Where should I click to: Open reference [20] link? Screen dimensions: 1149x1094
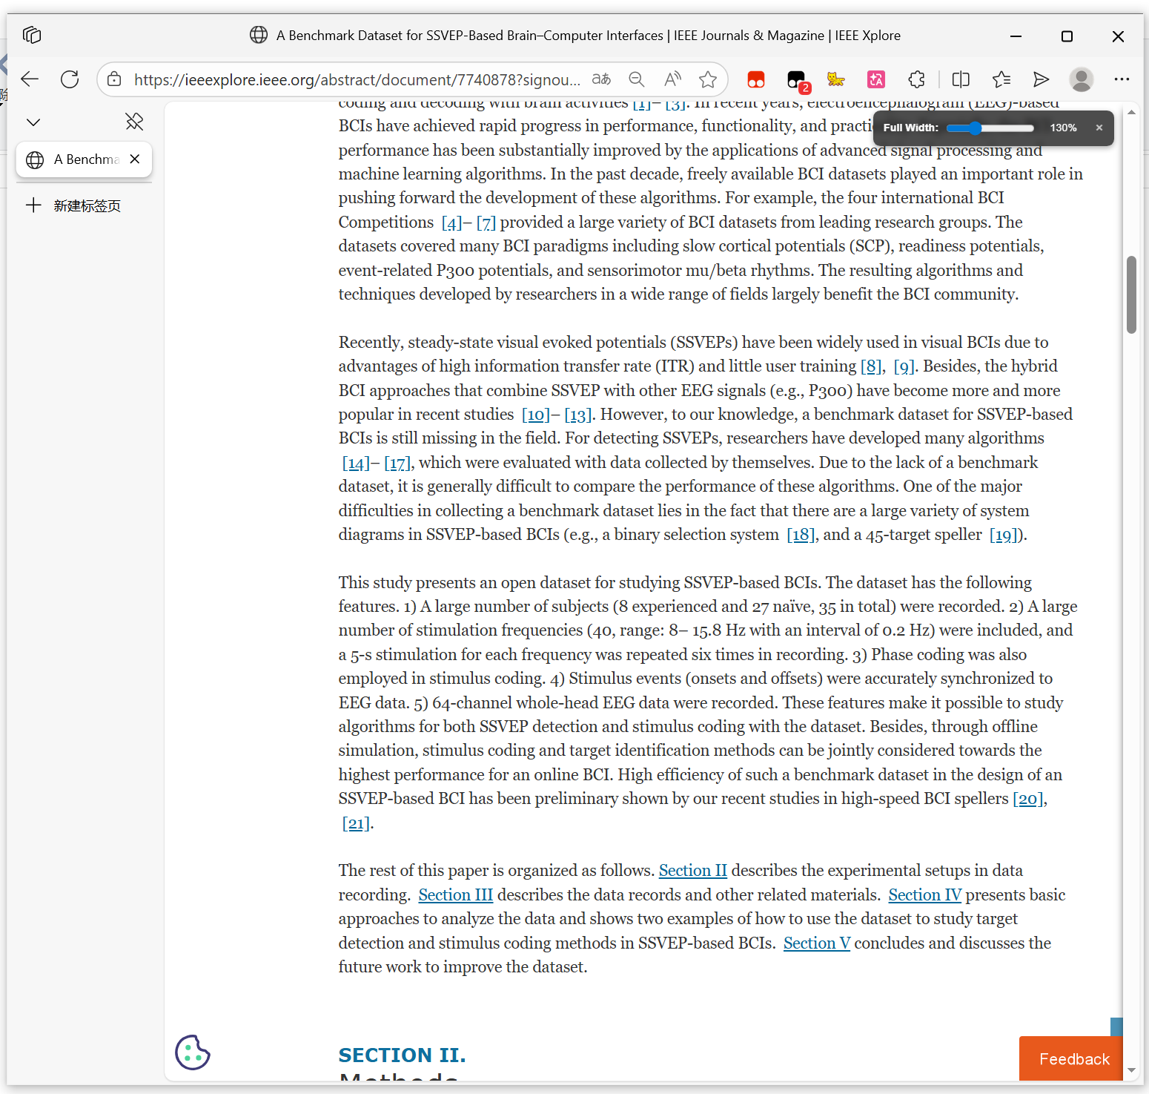coord(1028,799)
